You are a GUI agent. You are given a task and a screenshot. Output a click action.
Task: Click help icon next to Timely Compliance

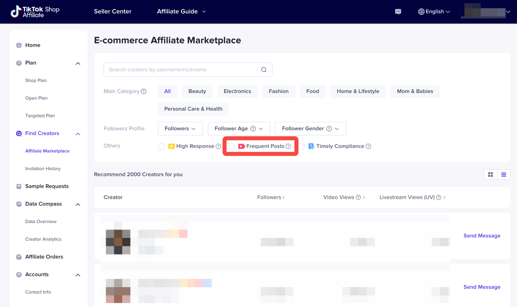pos(368,146)
